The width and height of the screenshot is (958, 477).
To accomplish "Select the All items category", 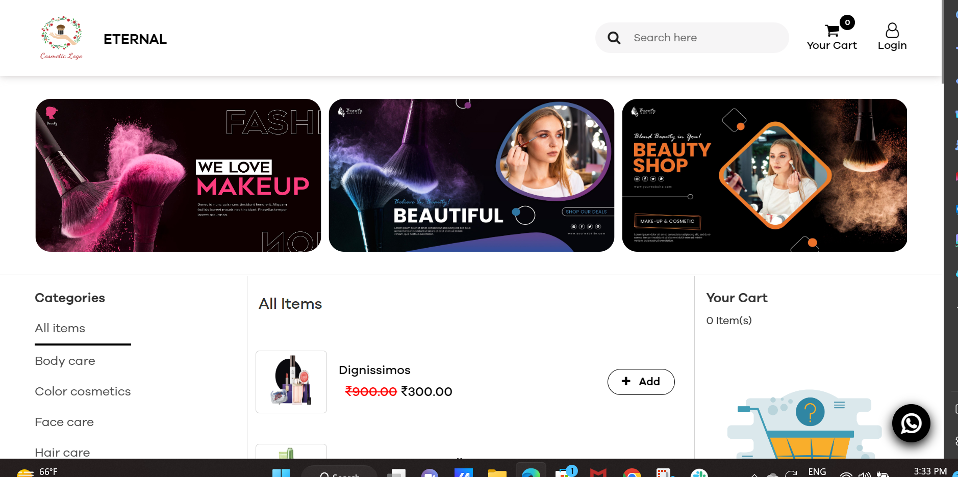I will coord(60,328).
